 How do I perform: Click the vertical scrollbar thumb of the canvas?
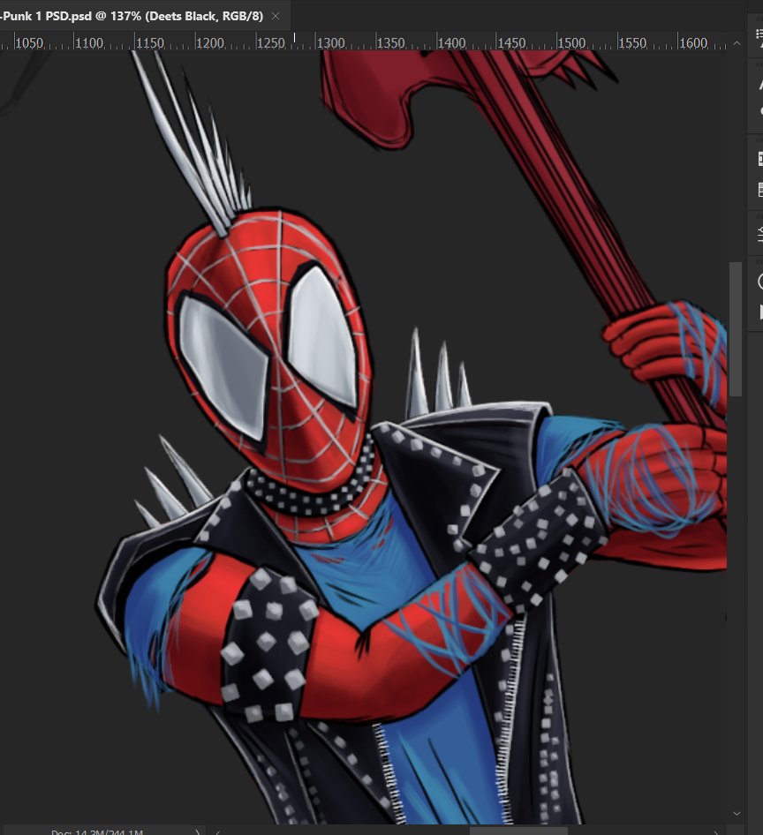click(x=736, y=329)
